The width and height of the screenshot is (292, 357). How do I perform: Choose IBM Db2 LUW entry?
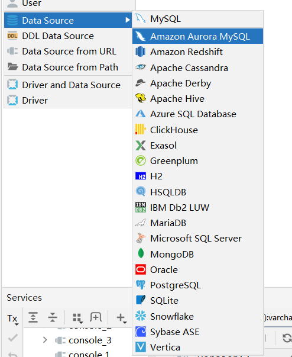coord(197,207)
